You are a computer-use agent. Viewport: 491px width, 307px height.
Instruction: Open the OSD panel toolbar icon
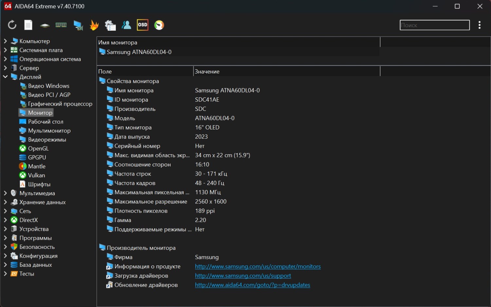point(142,25)
